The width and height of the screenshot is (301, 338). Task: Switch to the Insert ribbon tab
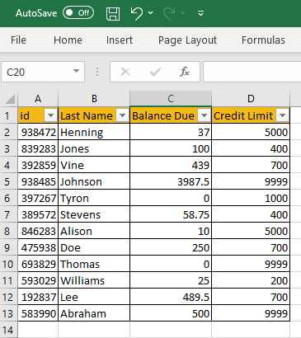coord(120,40)
